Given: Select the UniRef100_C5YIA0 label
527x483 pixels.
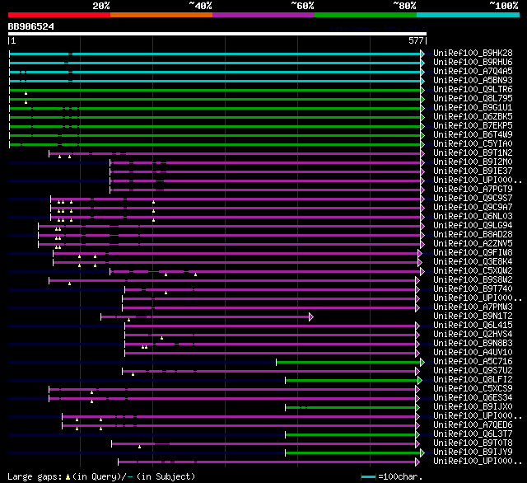Looking at the screenshot, I should tap(473, 144).
